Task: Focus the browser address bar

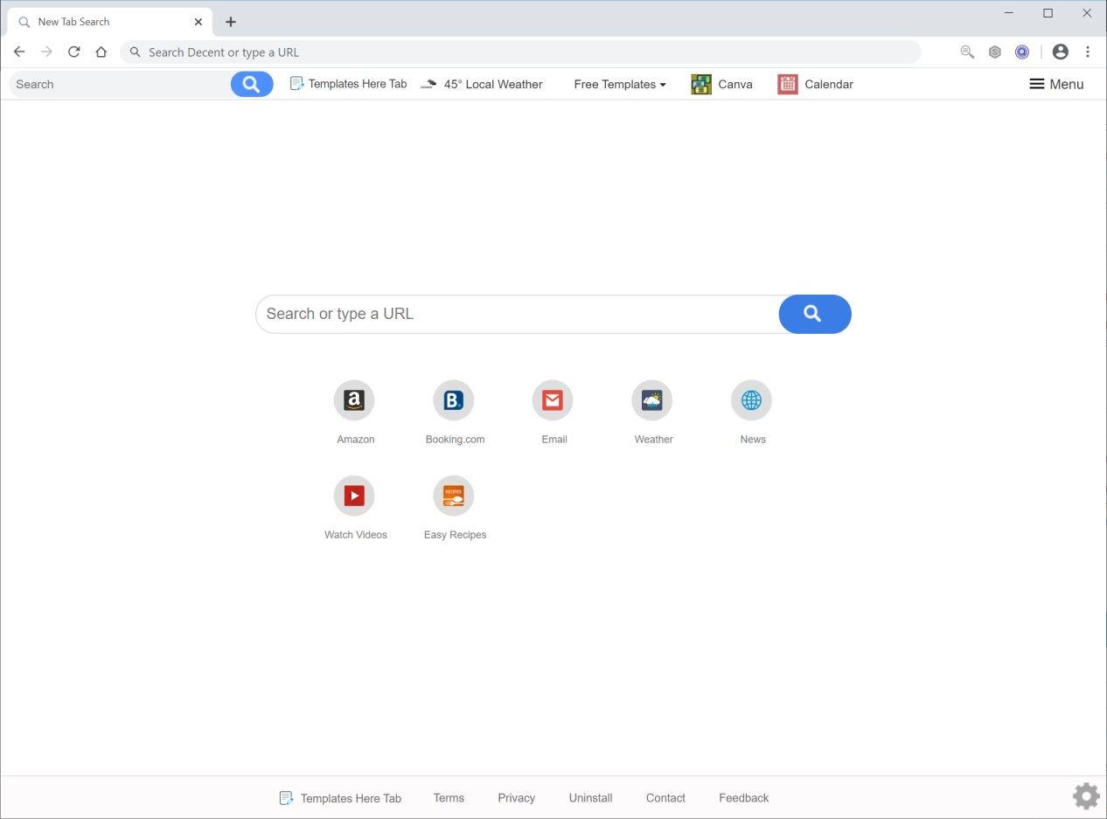Action: [x=520, y=52]
